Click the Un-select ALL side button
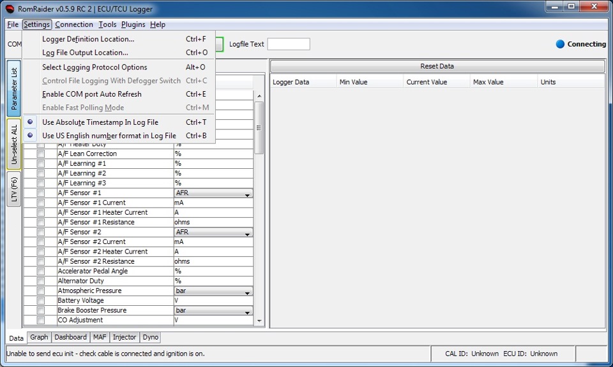This screenshot has height=367, width=613. [14, 144]
